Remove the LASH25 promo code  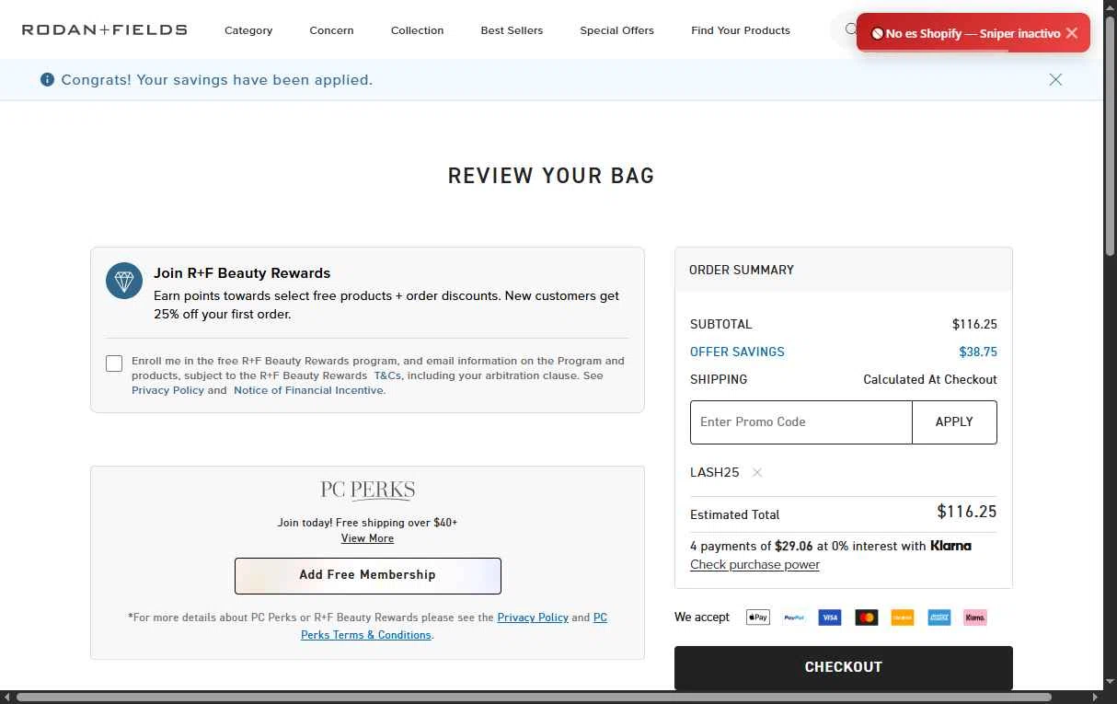(757, 472)
